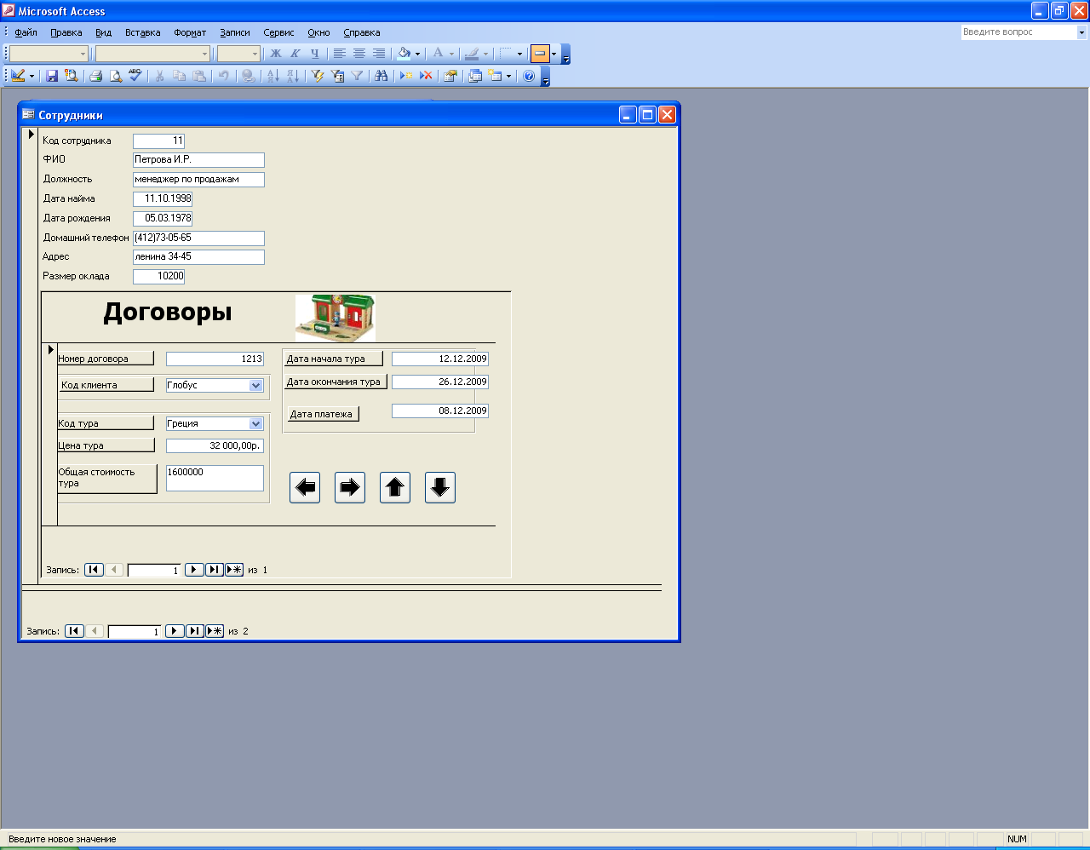Click the right arrow button in Договоры
The image size is (1090, 850).
(350, 487)
